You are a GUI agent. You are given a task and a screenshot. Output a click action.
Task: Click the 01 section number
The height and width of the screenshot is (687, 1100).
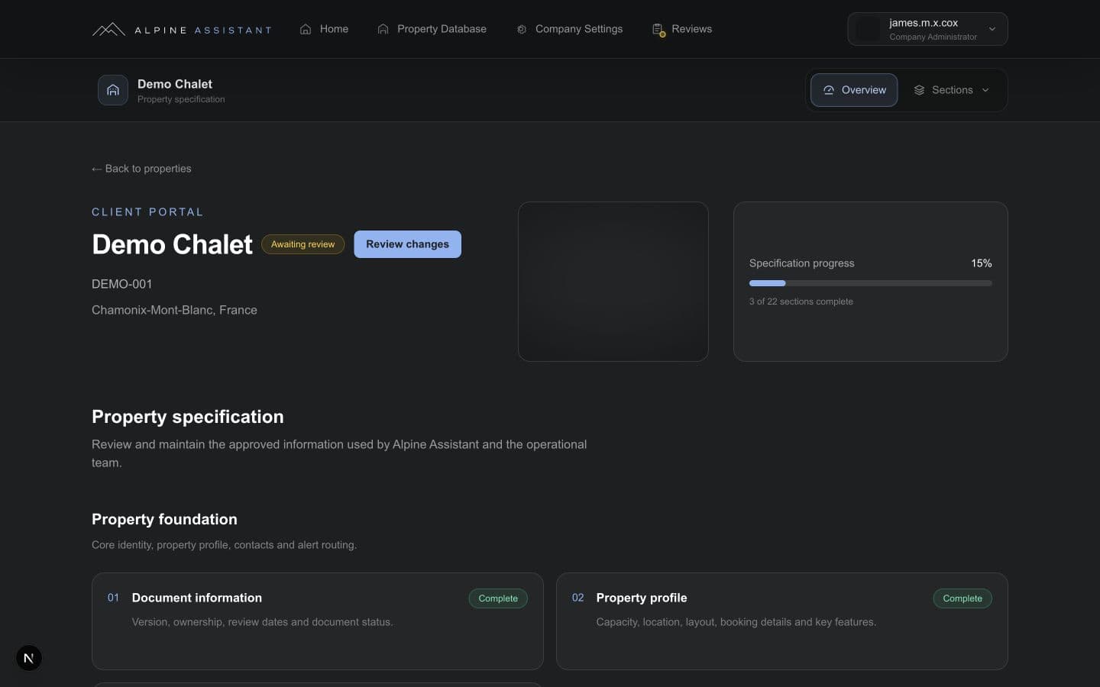[x=113, y=598]
